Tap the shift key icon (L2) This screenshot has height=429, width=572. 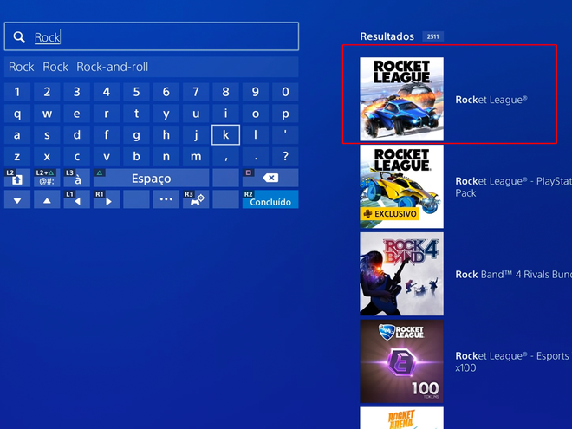pos(17,178)
